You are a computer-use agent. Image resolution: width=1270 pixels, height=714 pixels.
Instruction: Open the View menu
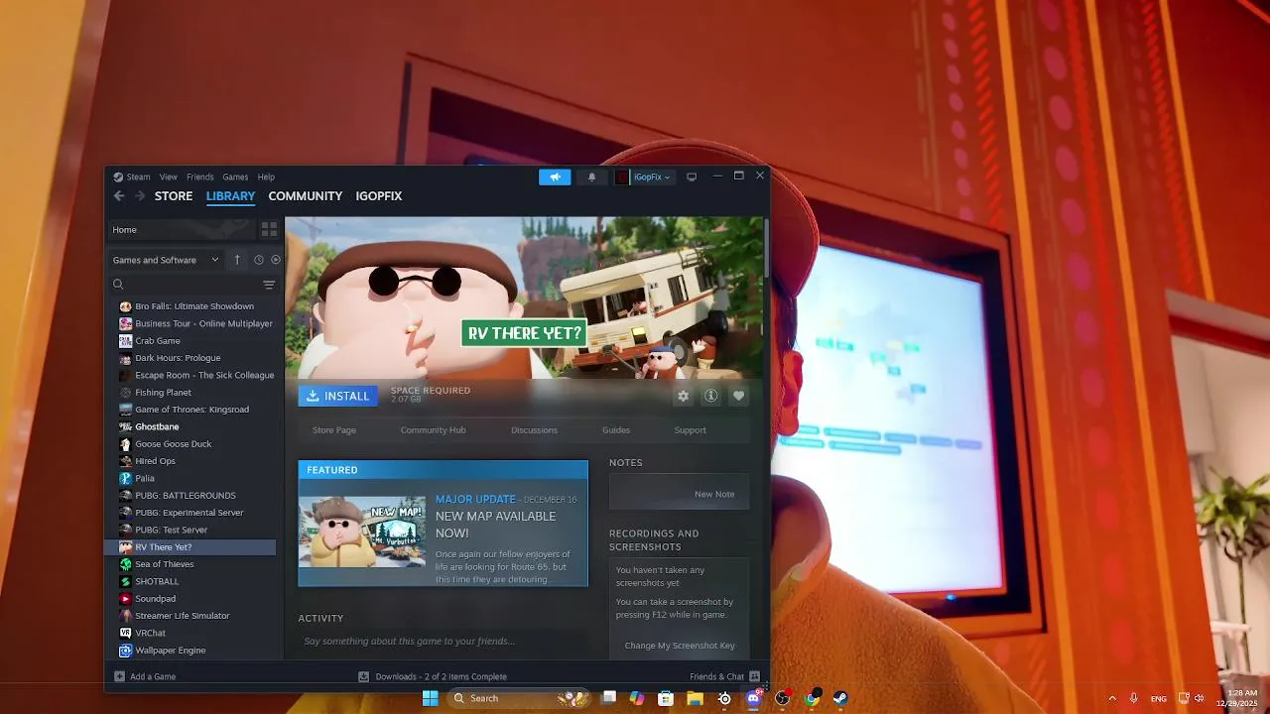(169, 177)
